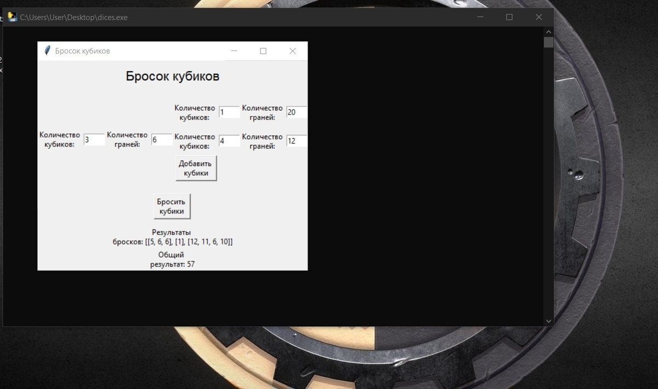
Task: Click the dices.exe console window icon
Action: coord(12,17)
